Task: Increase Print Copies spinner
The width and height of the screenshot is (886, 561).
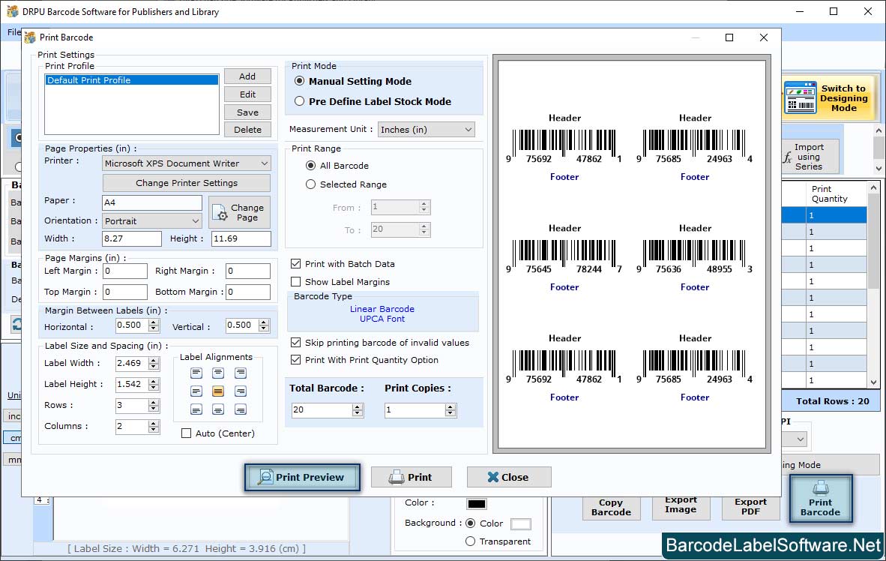Action: (x=450, y=407)
